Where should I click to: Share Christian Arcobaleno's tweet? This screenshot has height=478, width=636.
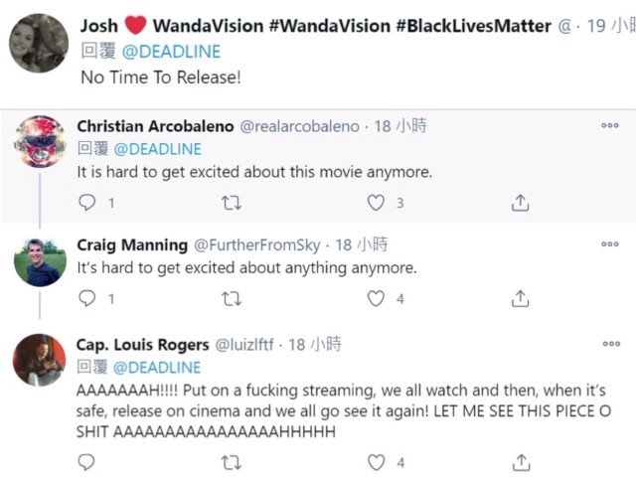click(519, 203)
